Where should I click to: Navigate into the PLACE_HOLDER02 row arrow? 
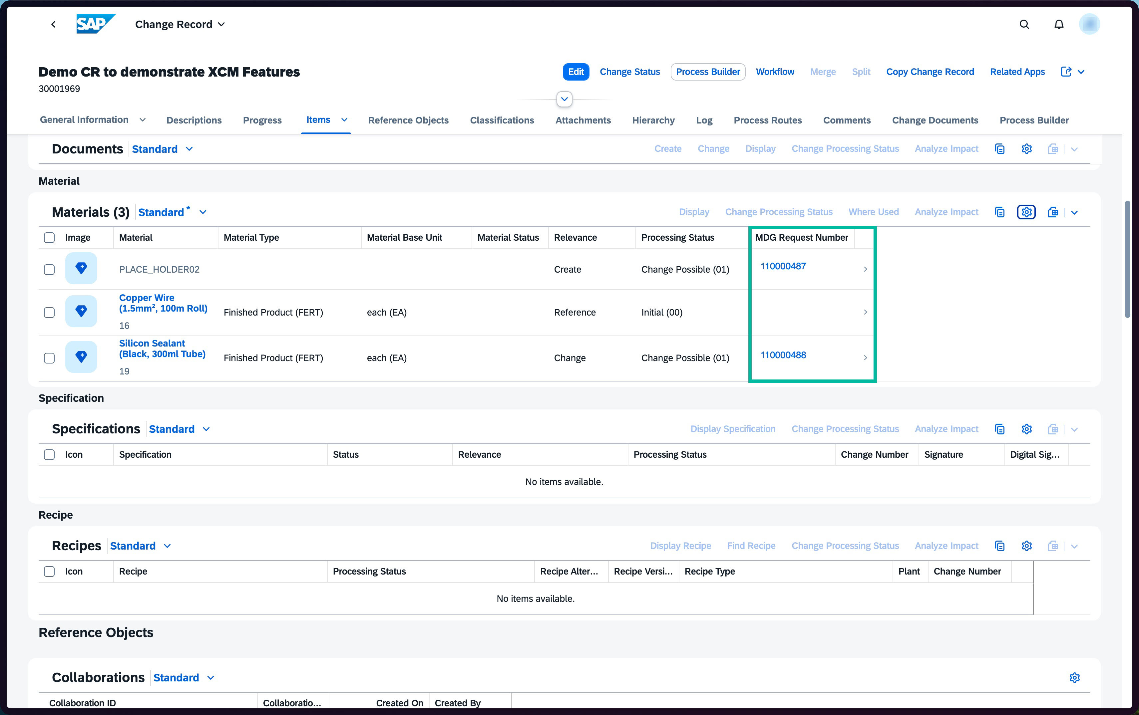(x=865, y=269)
